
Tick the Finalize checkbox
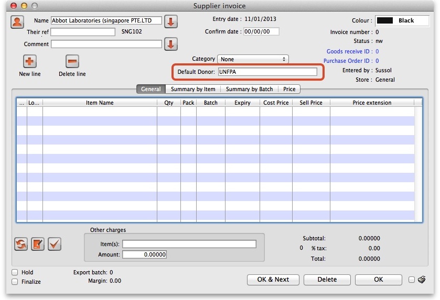[x=15, y=282]
